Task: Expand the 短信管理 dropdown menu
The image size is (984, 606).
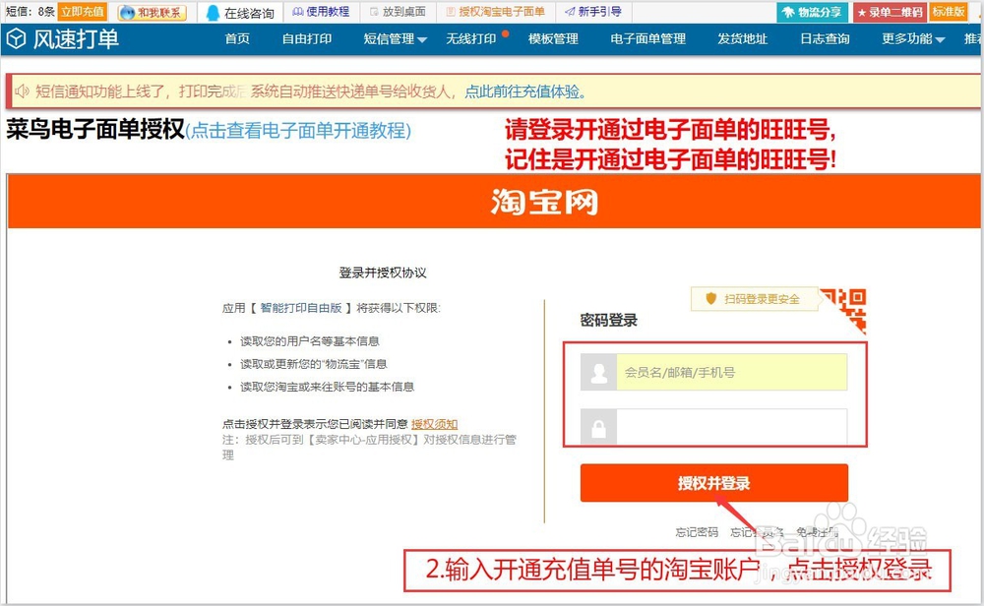Action: [392, 39]
